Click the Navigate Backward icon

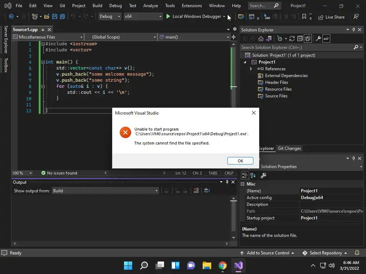point(11,16)
